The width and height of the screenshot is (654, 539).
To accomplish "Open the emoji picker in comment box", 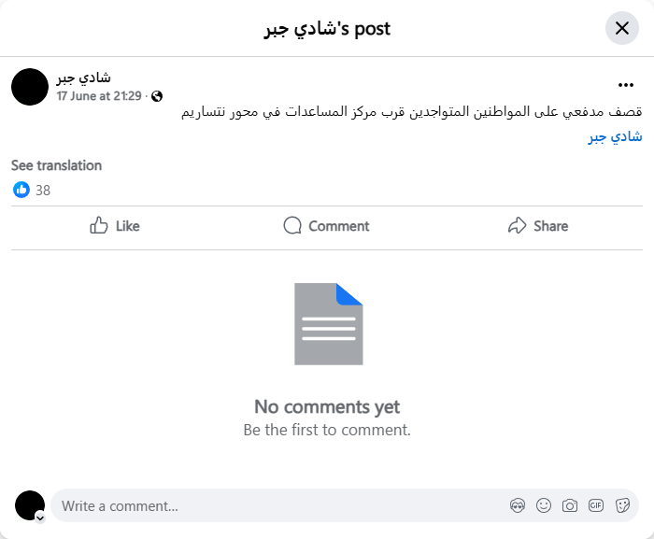I will [x=544, y=505].
